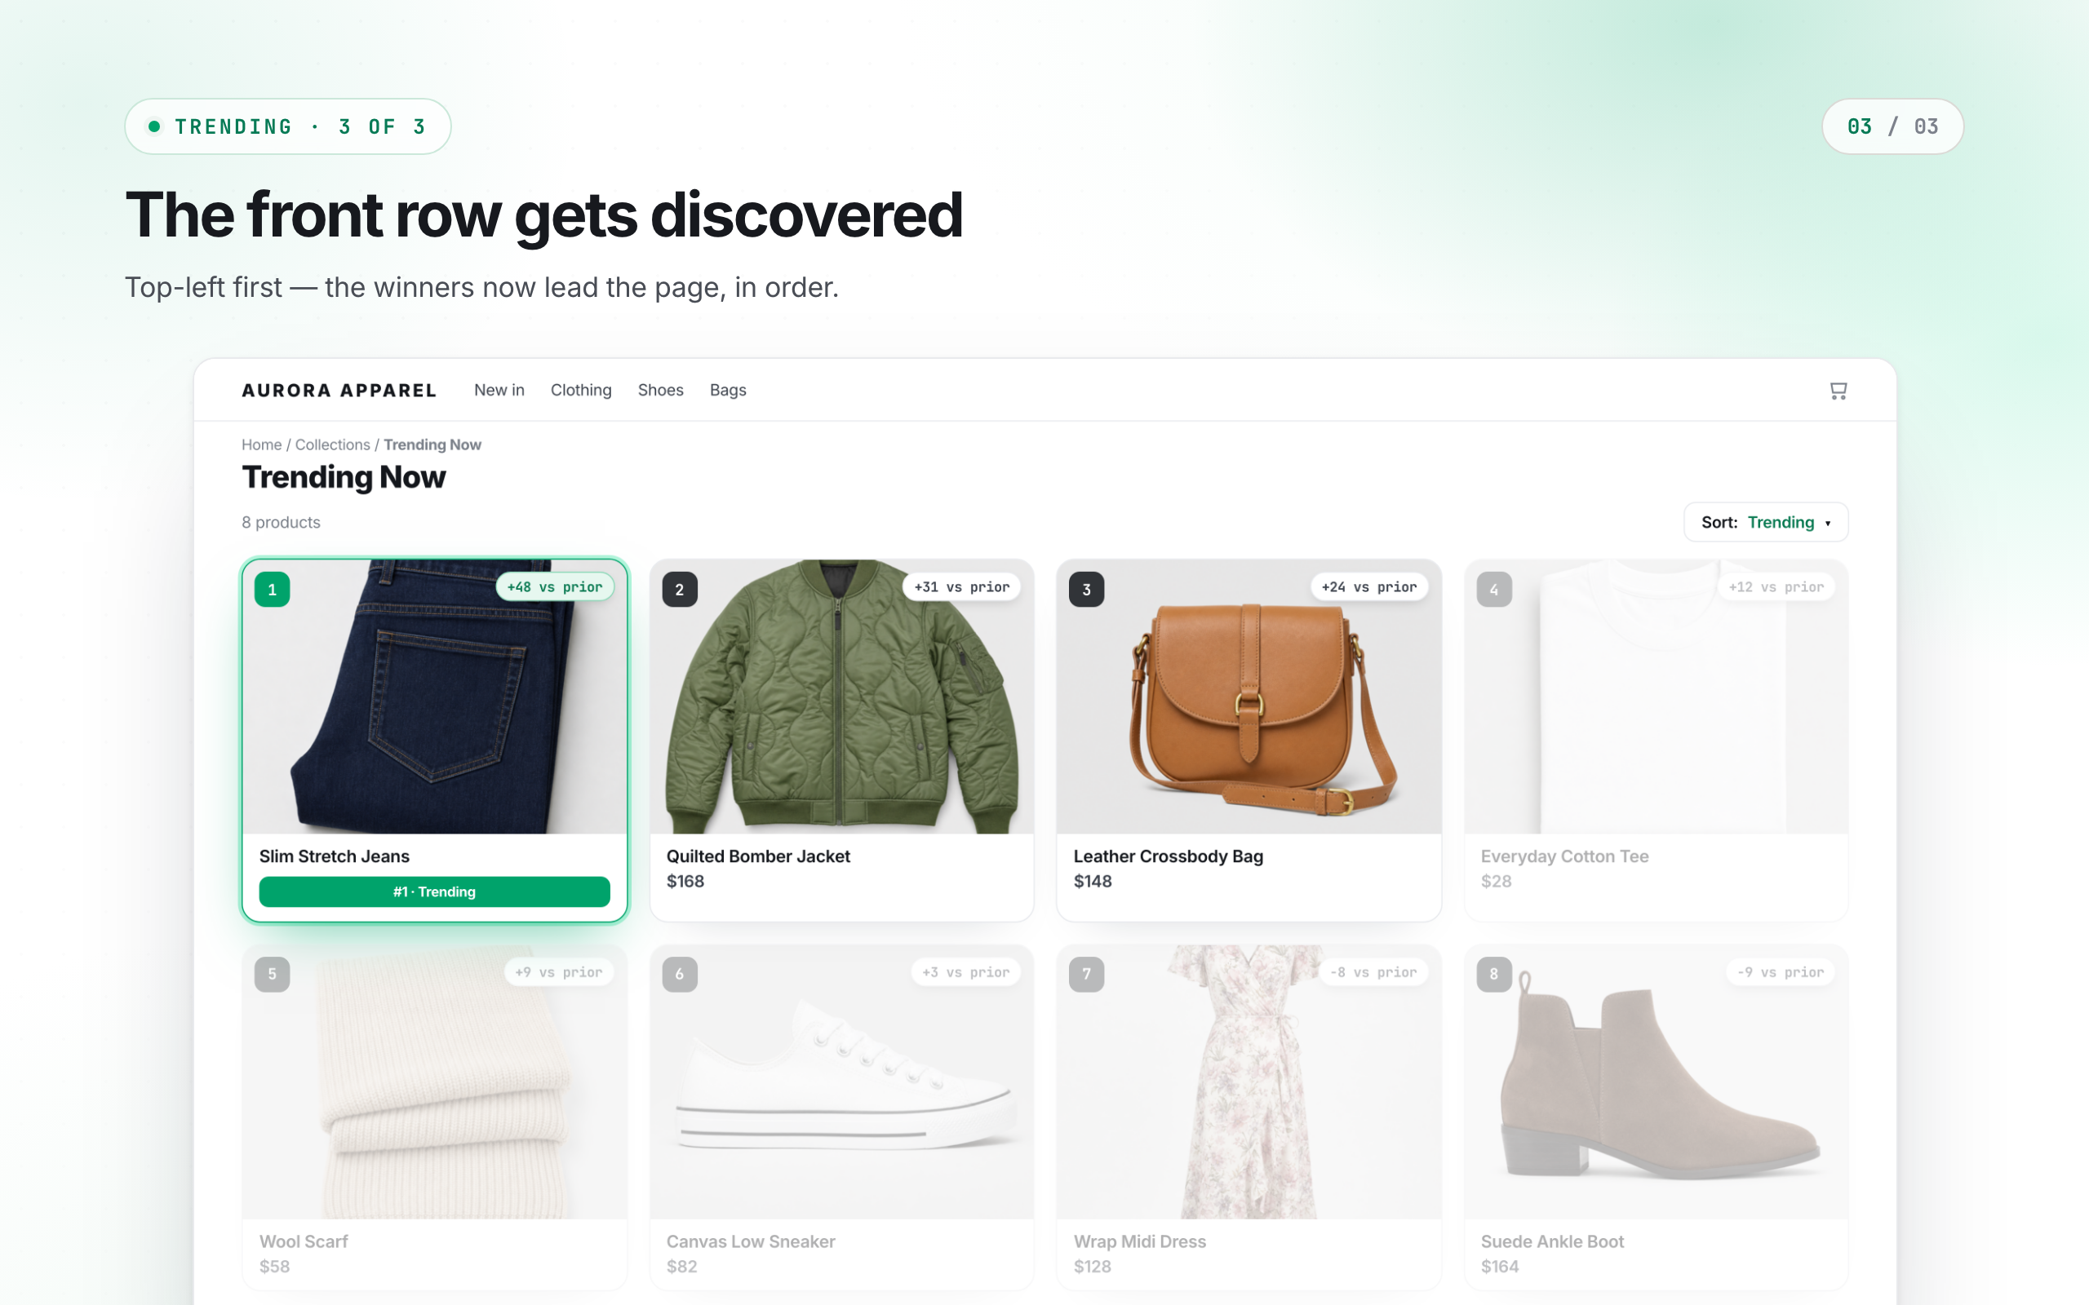Go to Home breadcrumb

[x=262, y=445]
